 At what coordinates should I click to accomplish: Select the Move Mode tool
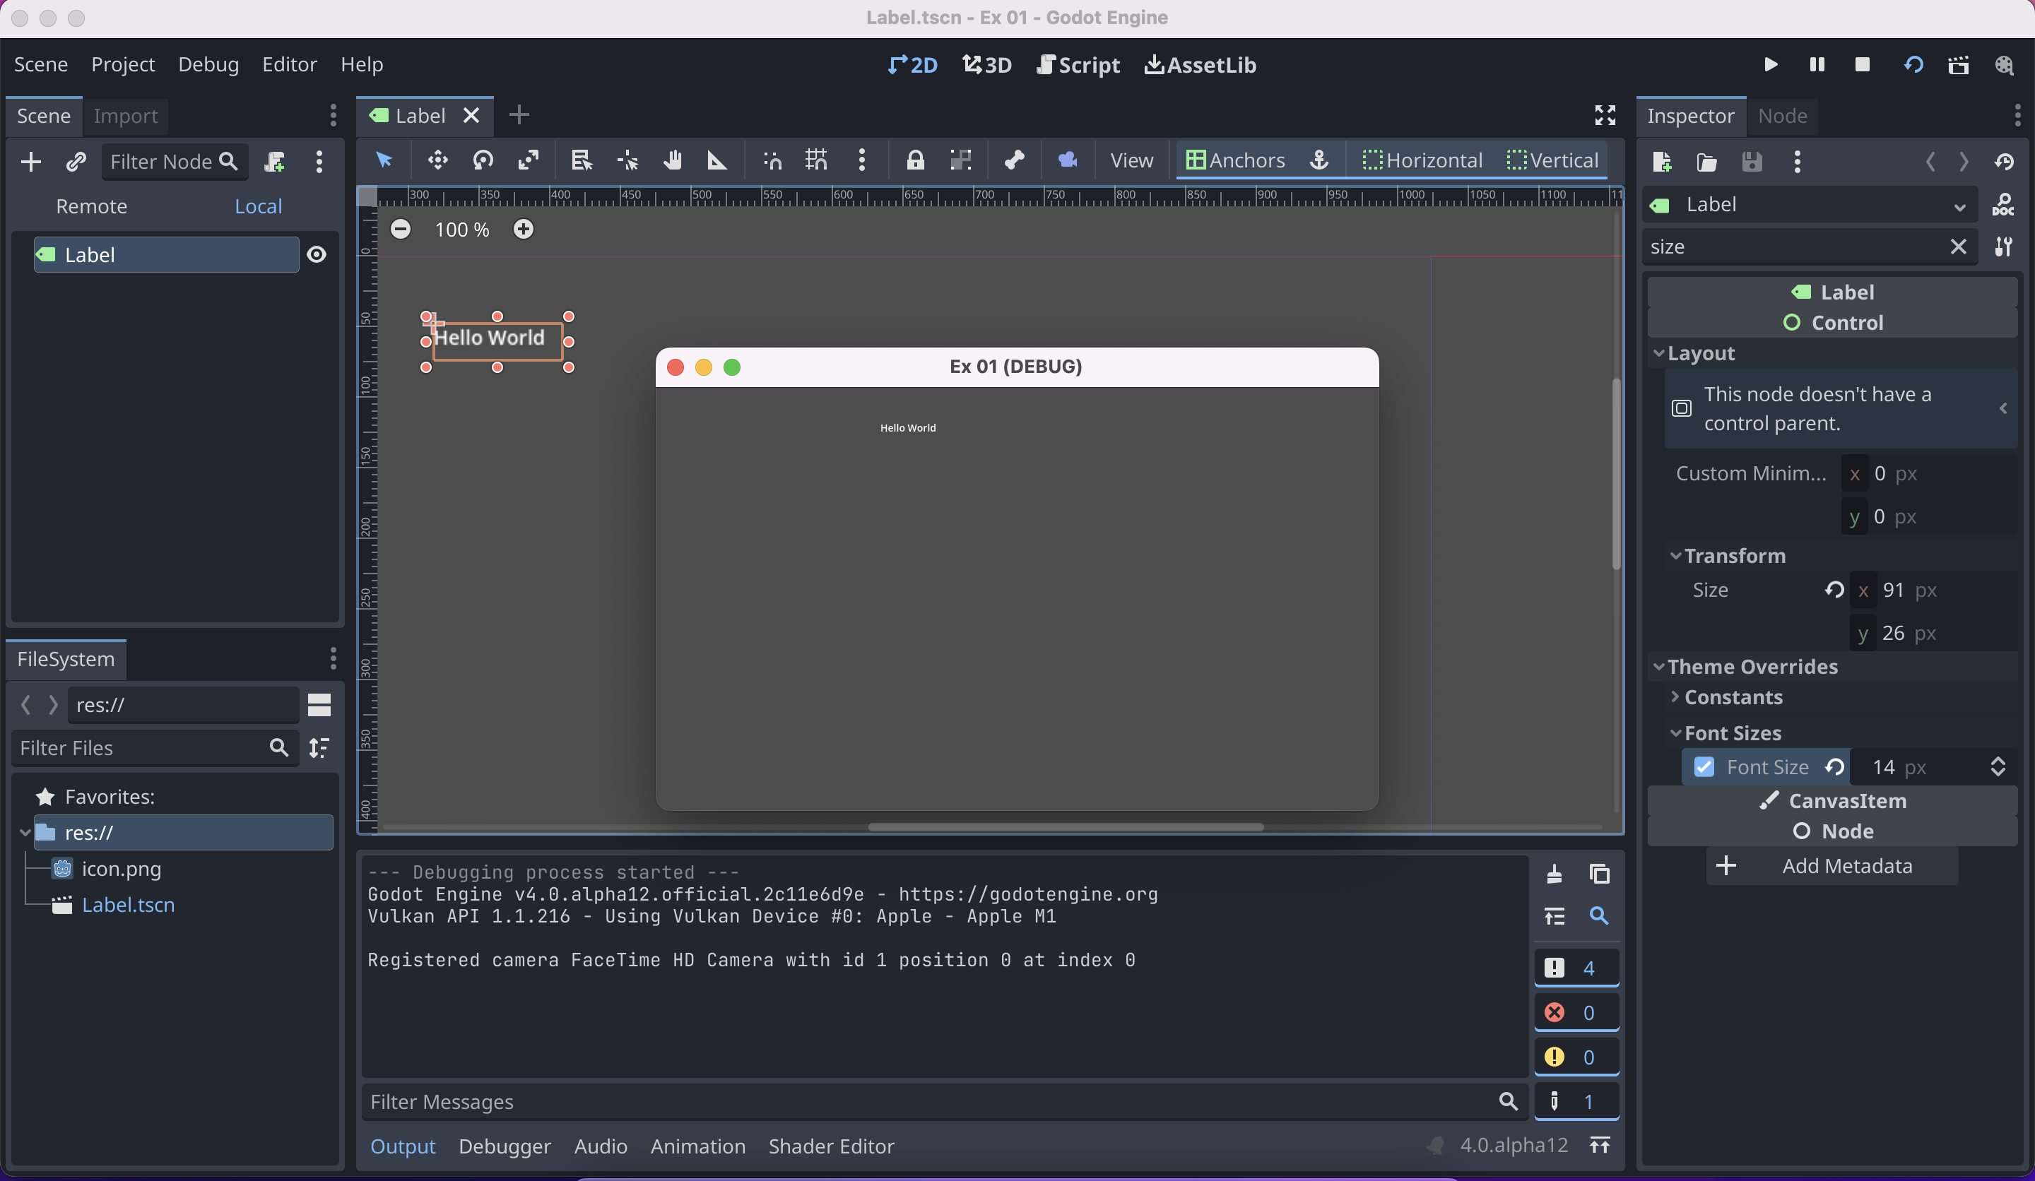coord(437,160)
